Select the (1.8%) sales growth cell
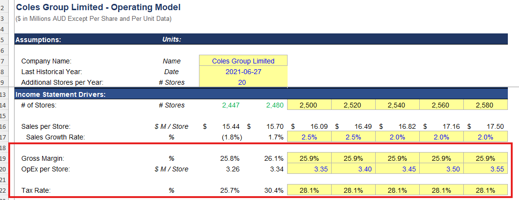This screenshot has width=519, height=200. (x=231, y=137)
